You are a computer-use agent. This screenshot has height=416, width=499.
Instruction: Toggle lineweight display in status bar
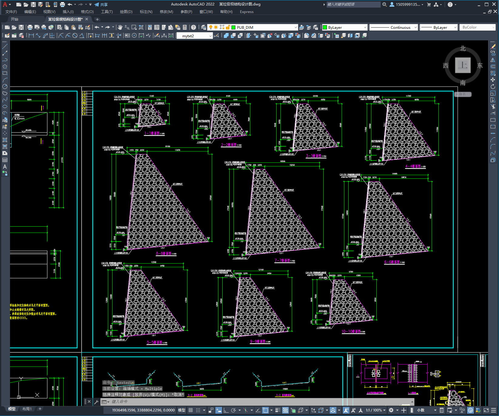click(278, 410)
